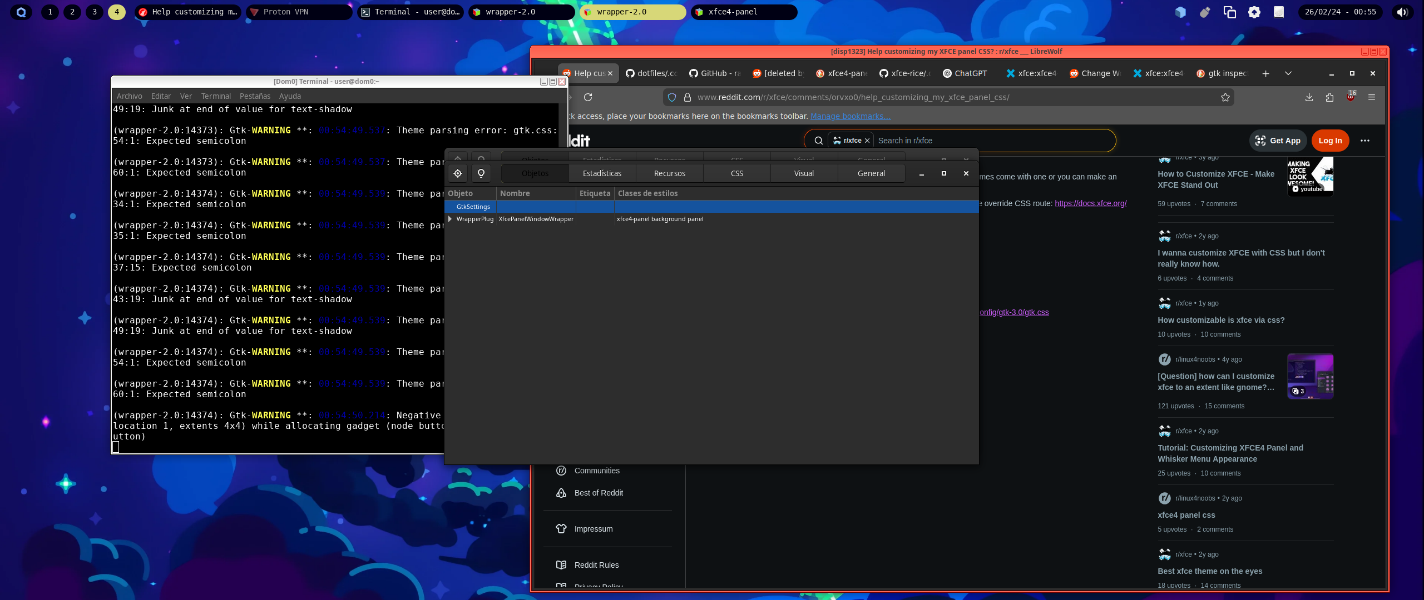The width and height of the screenshot is (1424, 600).
Task: Click the lightbulb details button in Inspector
Action: coord(481,173)
